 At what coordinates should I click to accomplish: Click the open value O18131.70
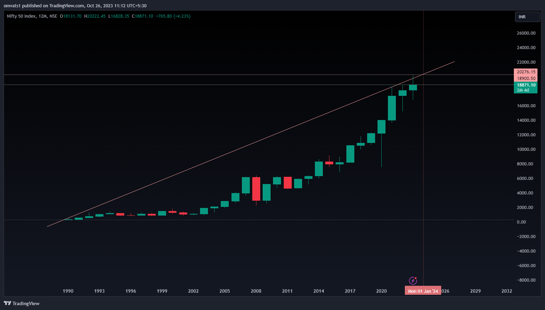(x=71, y=16)
